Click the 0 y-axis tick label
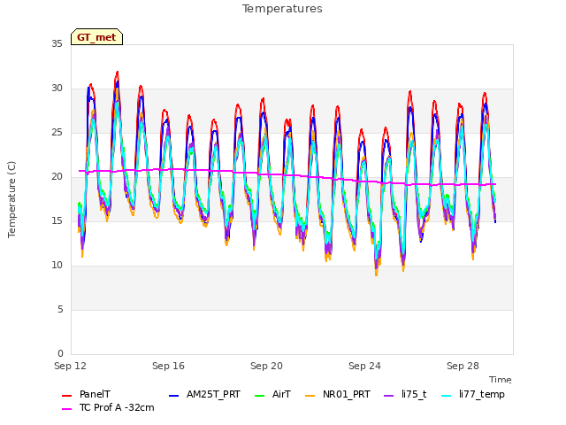This screenshot has height=425, width=566. point(60,353)
